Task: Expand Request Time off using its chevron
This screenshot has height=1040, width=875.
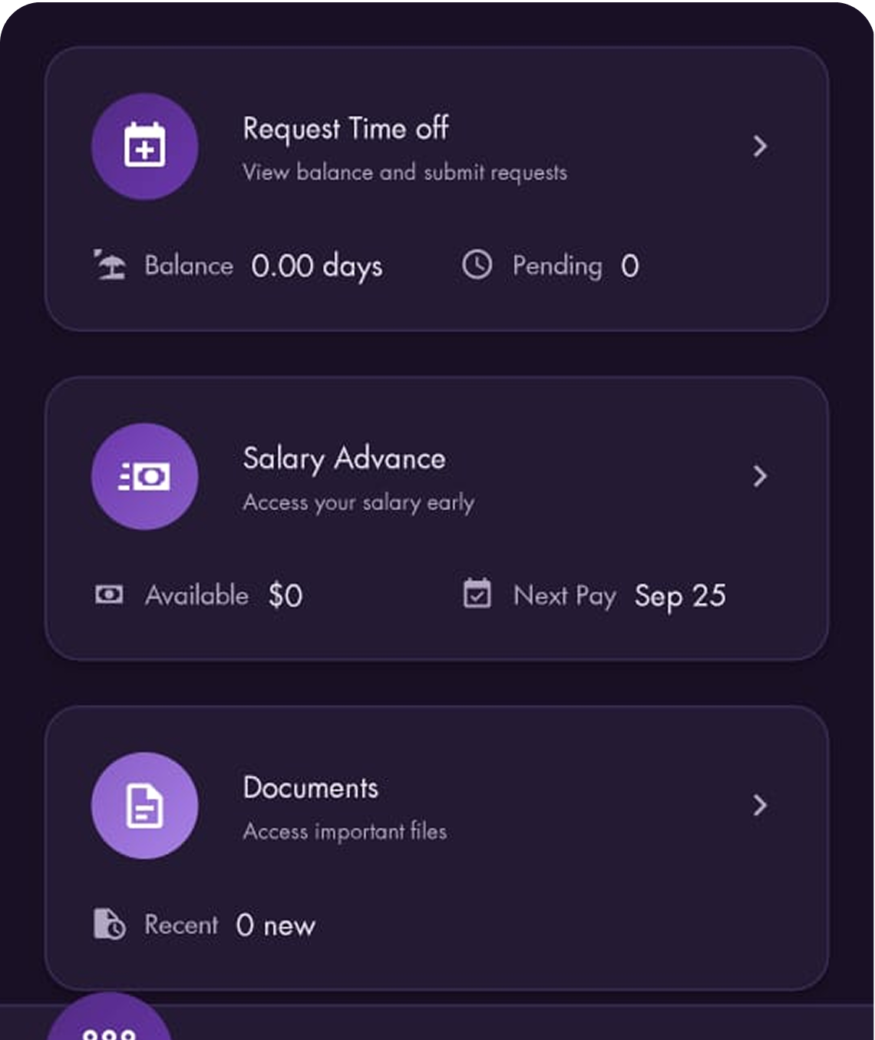Action: click(x=760, y=146)
